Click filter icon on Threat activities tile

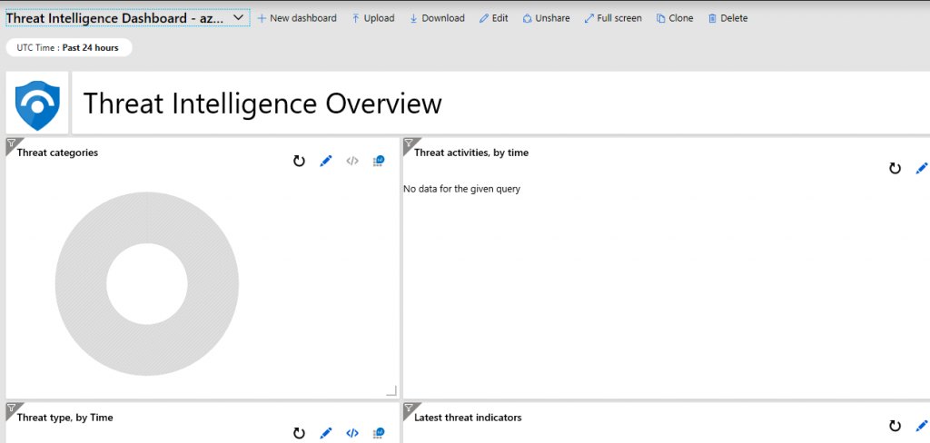[409, 143]
